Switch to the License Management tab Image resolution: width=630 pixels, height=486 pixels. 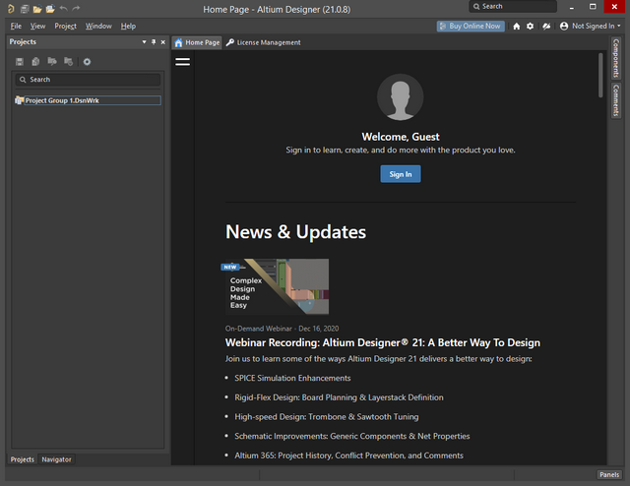tap(263, 42)
